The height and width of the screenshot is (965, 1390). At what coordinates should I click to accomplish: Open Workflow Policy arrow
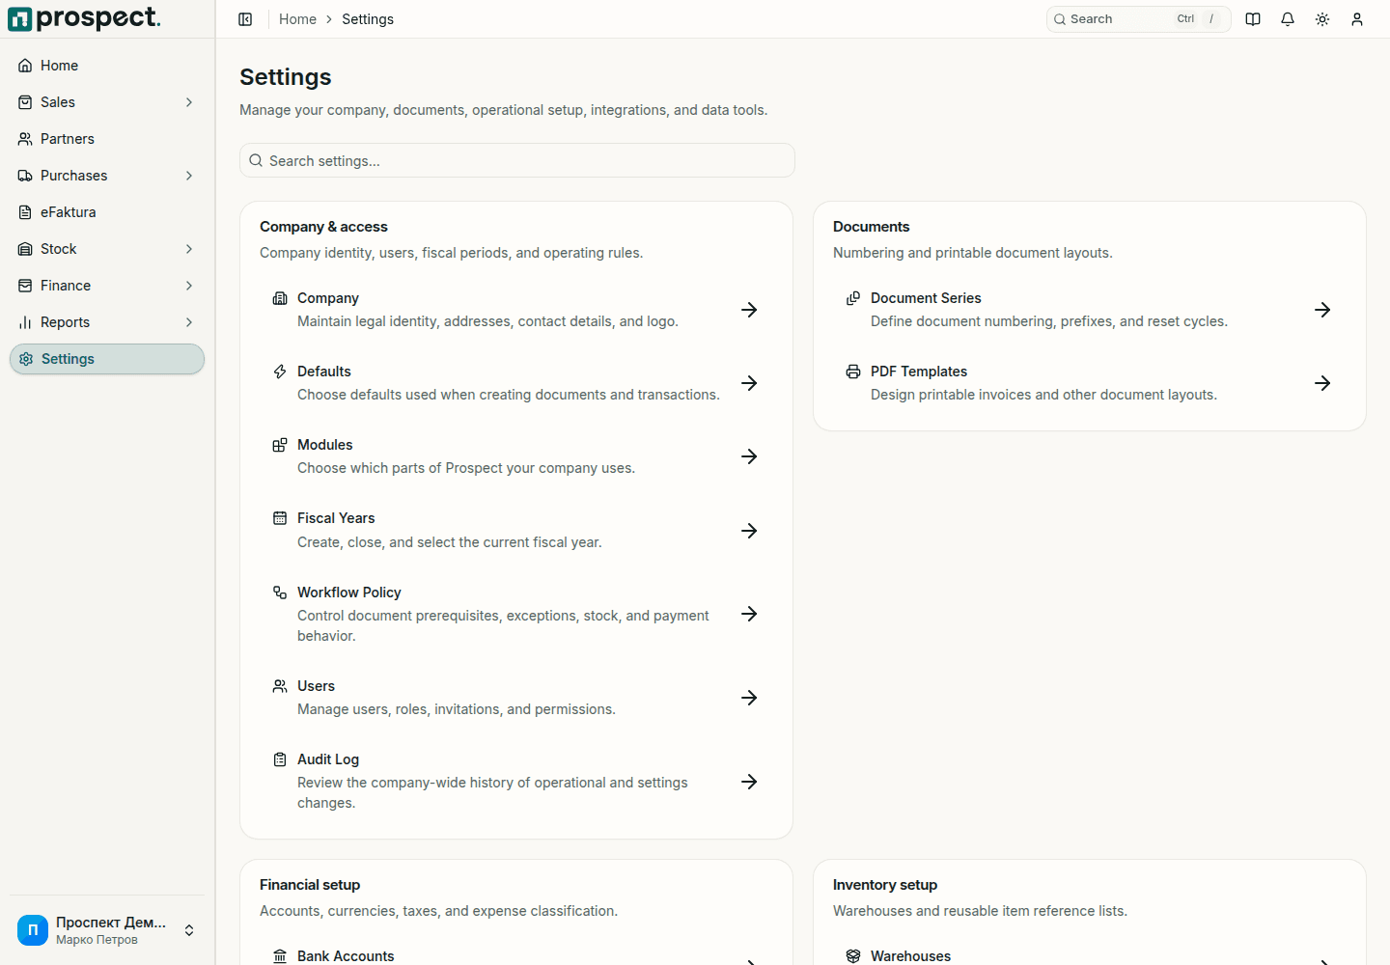pyautogui.click(x=749, y=614)
